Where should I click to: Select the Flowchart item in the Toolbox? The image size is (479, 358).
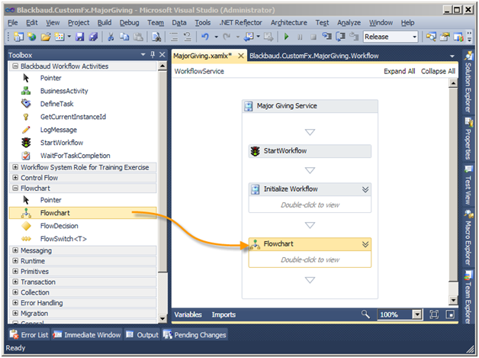[82, 213]
